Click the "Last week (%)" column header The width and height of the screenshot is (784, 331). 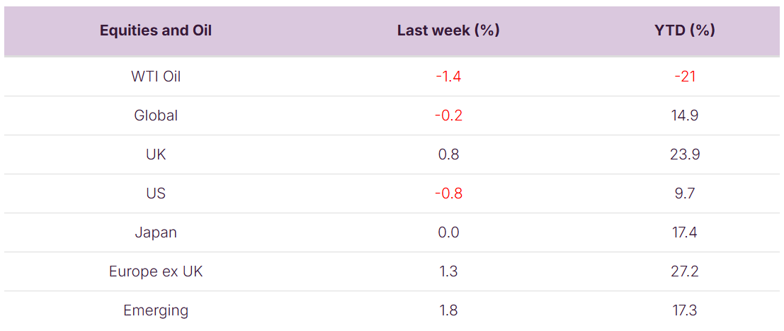tap(448, 30)
